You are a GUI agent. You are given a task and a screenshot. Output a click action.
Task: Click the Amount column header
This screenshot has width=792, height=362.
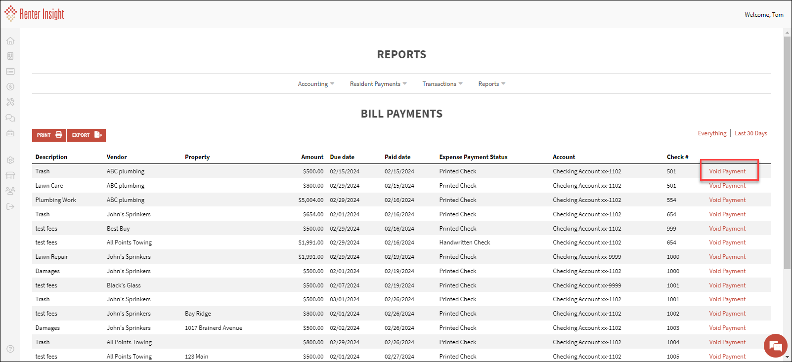pyautogui.click(x=312, y=157)
